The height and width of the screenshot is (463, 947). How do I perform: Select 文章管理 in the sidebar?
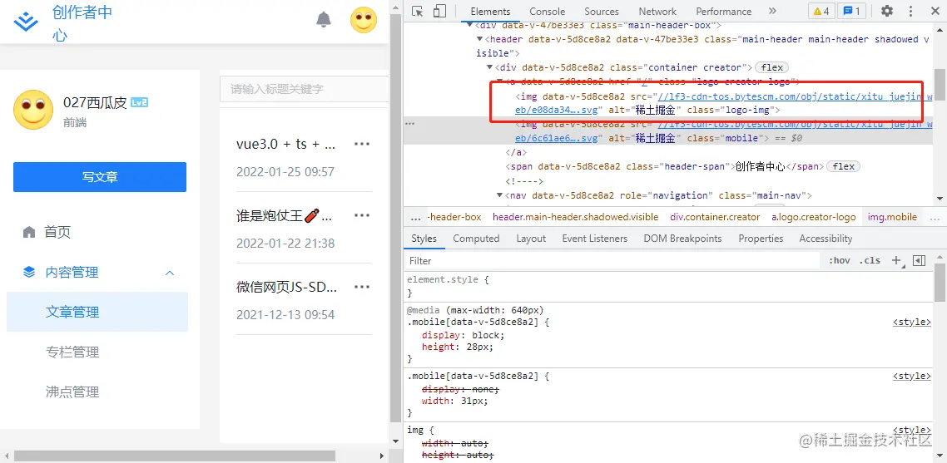[x=97, y=312]
